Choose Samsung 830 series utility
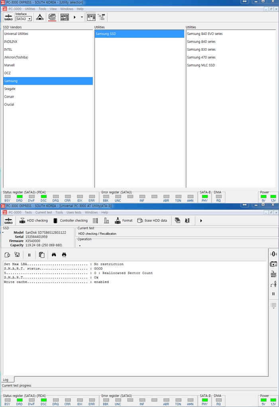This screenshot has height=407, width=279. [231, 49]
